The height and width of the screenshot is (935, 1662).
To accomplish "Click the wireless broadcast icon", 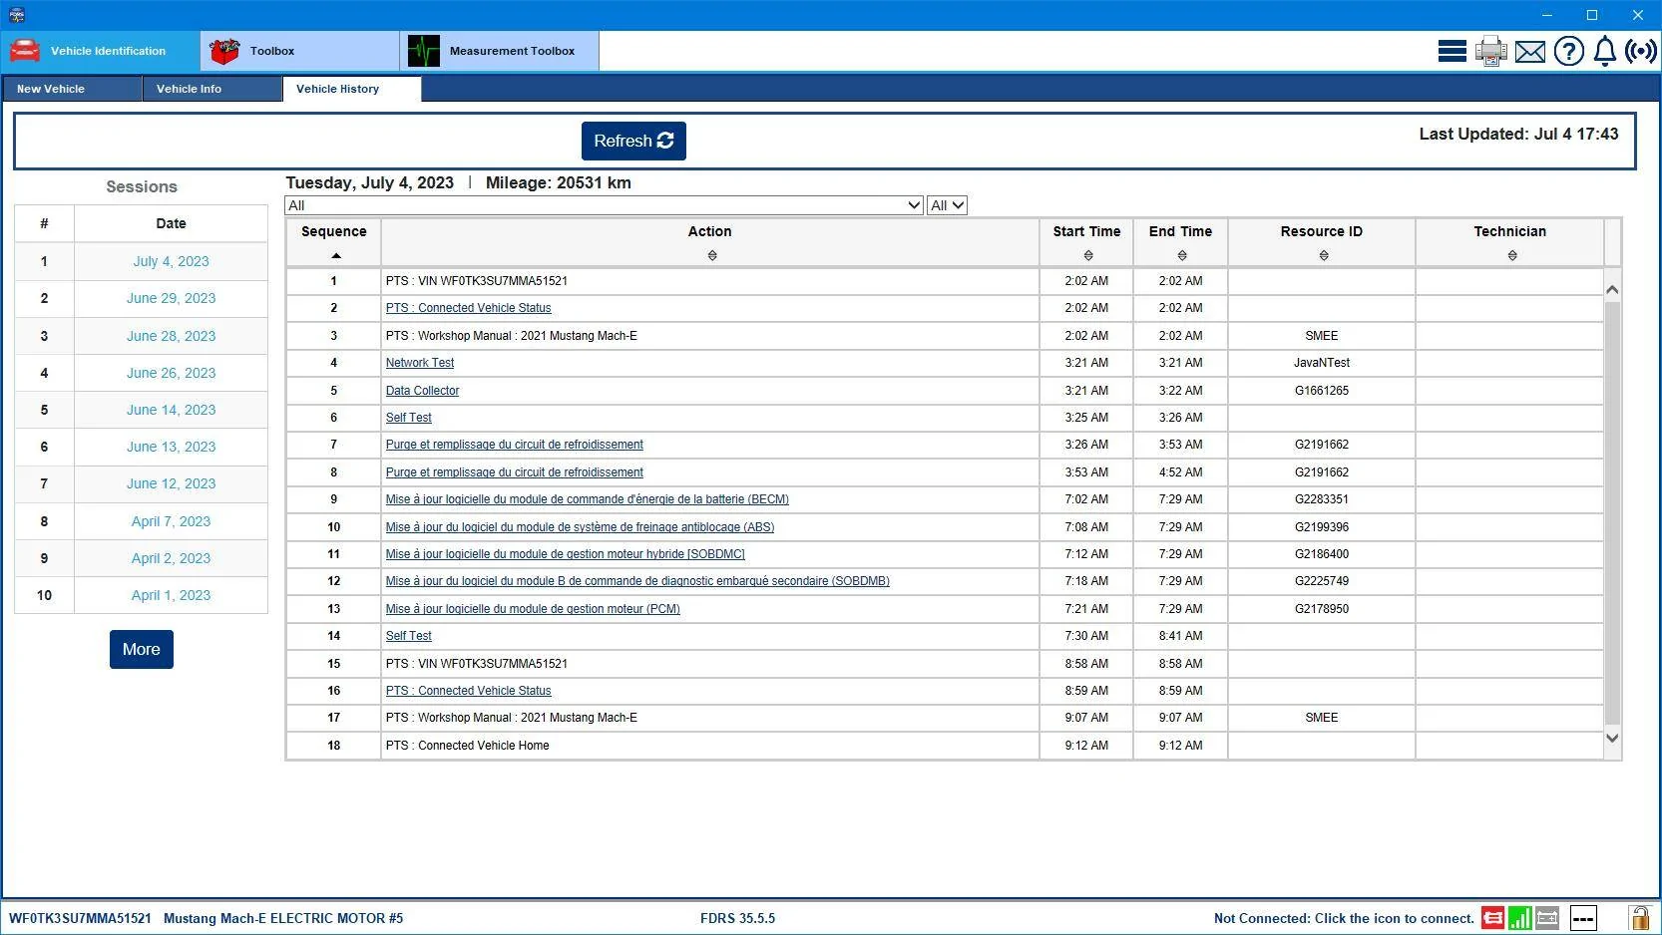I will click(1640, 51).
